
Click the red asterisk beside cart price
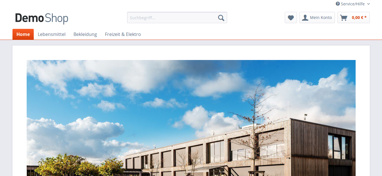(366, 17)
